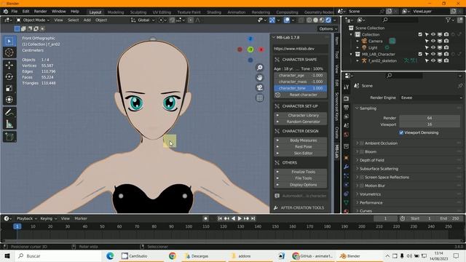This screenshot has height=262, width=466.
Task: Hide the Camera object in outliner
Action: [x=433, y=41]
